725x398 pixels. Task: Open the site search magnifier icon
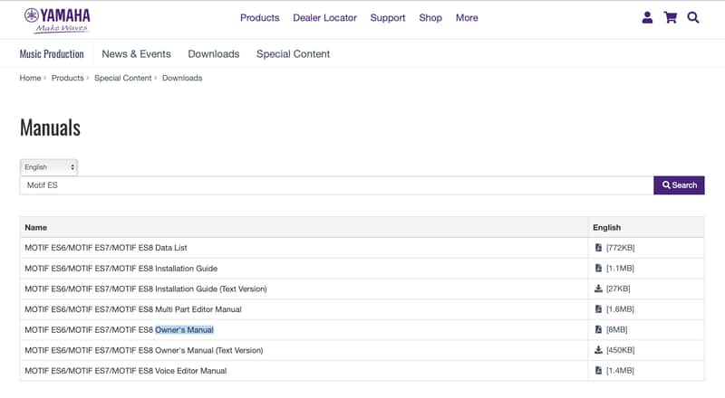click(x=692, y=17)
